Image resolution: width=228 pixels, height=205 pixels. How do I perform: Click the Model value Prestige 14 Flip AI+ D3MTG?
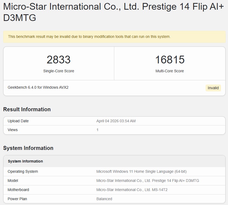coord(148,181)
